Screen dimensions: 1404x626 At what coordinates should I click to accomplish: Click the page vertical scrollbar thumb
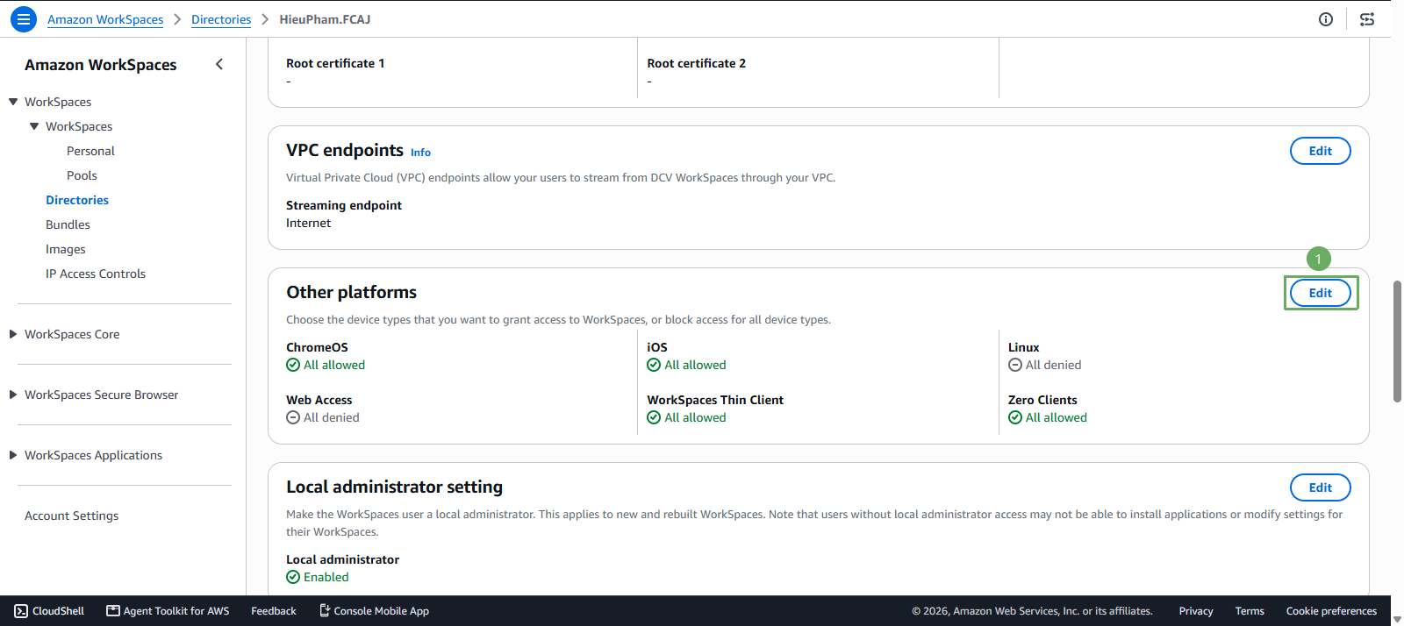[1397, 341]
